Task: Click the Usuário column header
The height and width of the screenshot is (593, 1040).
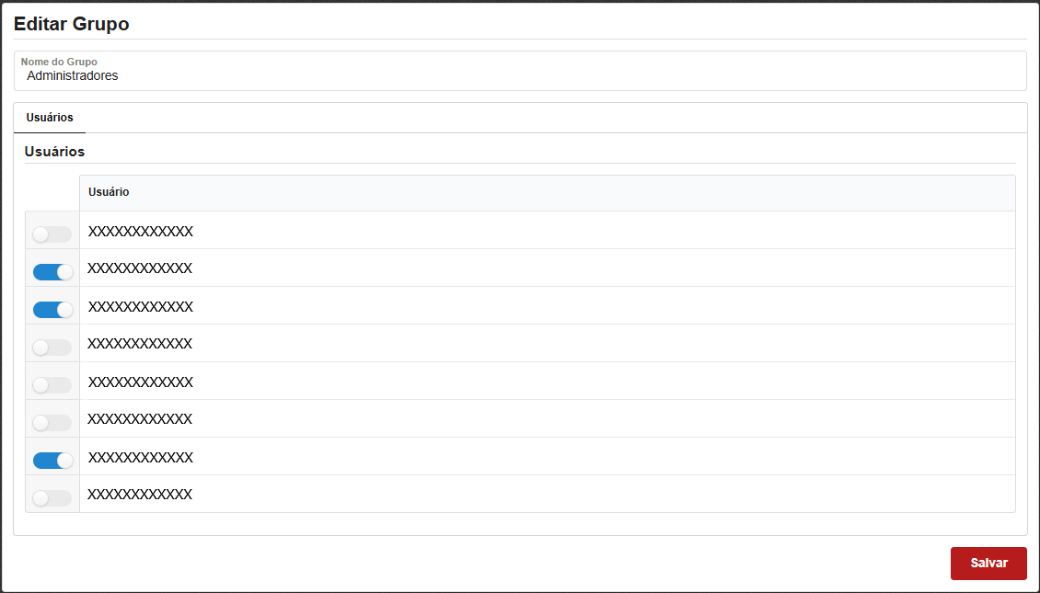Action: click(x=109, y=192)
